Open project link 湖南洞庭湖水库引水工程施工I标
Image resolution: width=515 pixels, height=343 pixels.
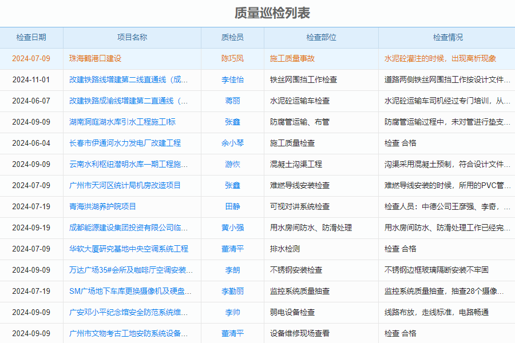click(x=122, y=122)
